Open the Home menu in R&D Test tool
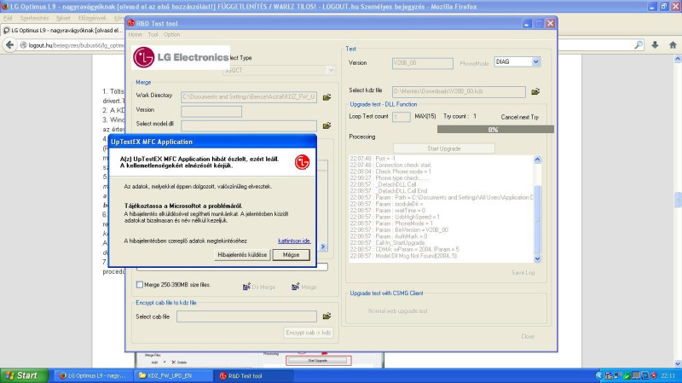 (x=135, y=34)
